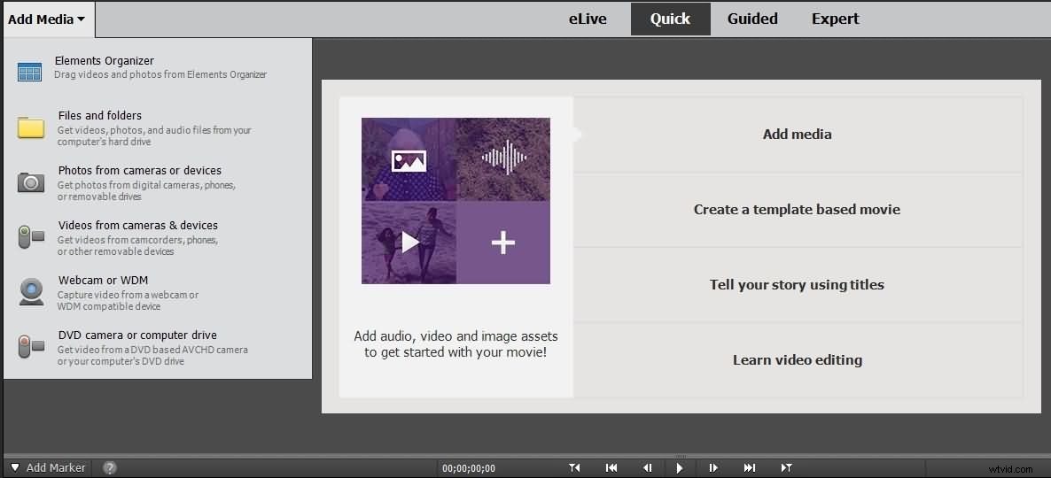
Task: Click 'Drag videos and photos from Elements Organizer' text
Action: (160, 75)
